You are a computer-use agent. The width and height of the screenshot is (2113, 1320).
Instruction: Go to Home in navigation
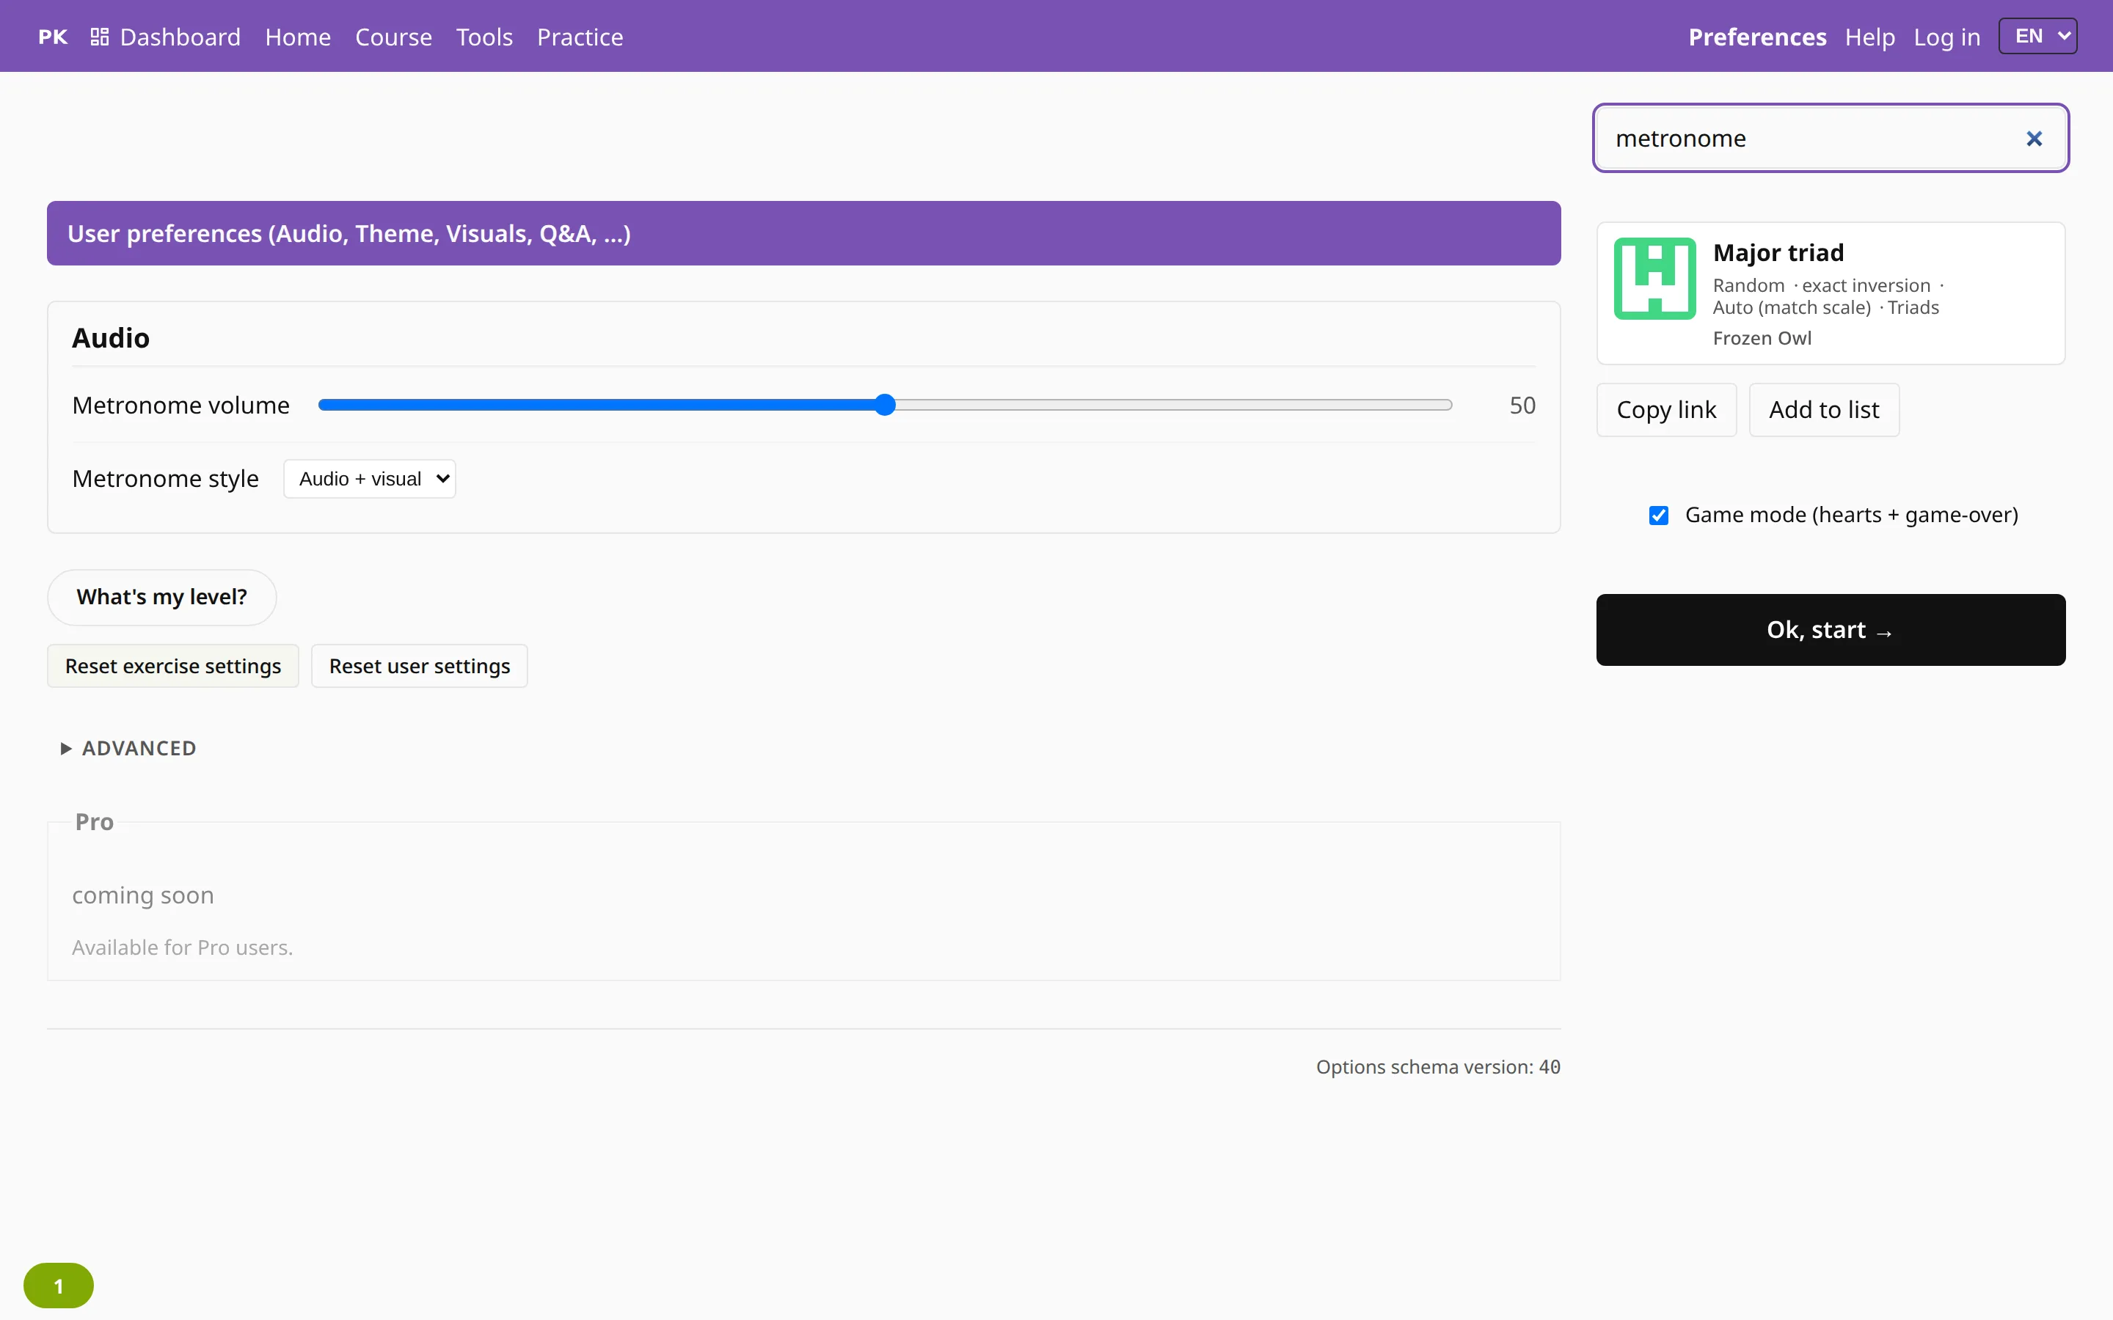298,37
